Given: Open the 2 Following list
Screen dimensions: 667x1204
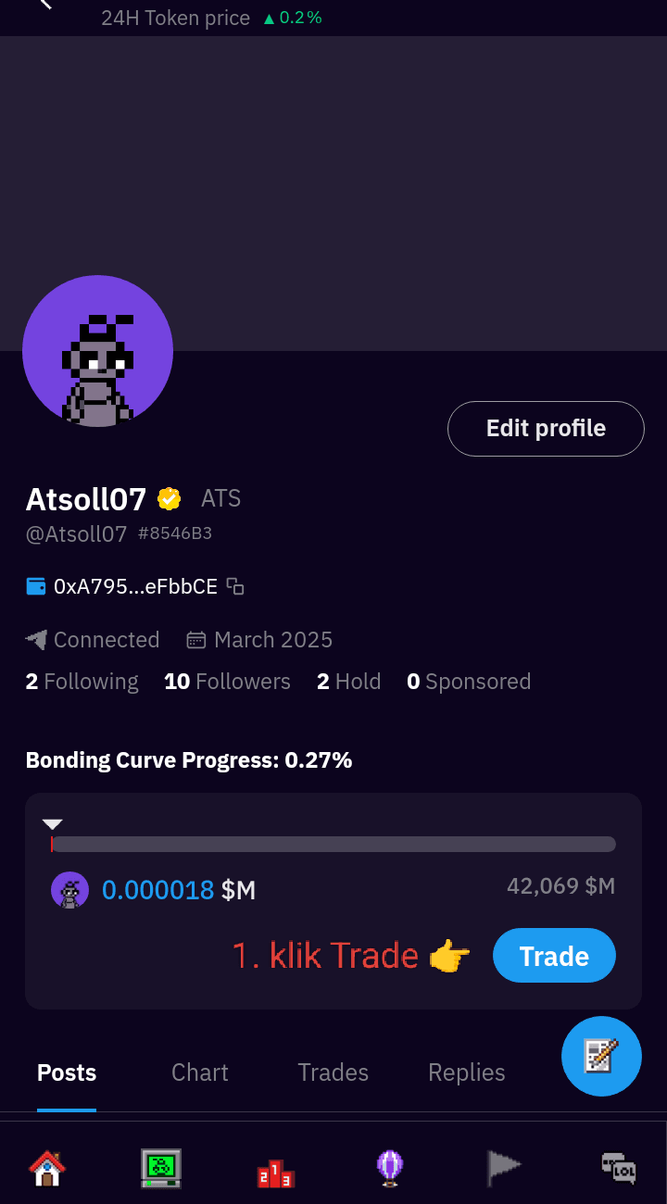Looking at the screenshot, I should 82,682.
